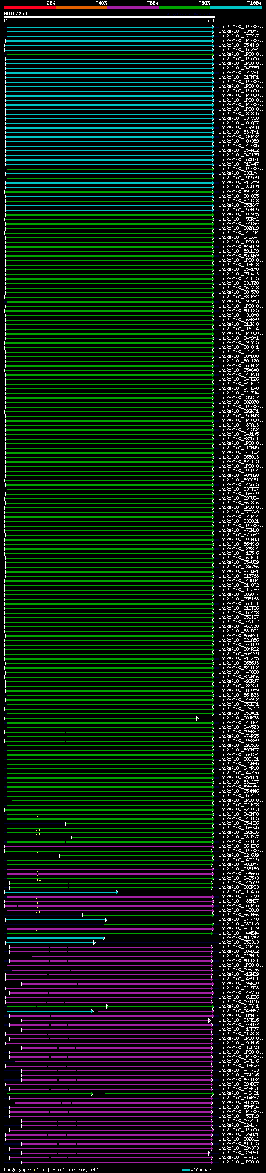Select hit UniRef100_Q23HA3

coord(239,956)
